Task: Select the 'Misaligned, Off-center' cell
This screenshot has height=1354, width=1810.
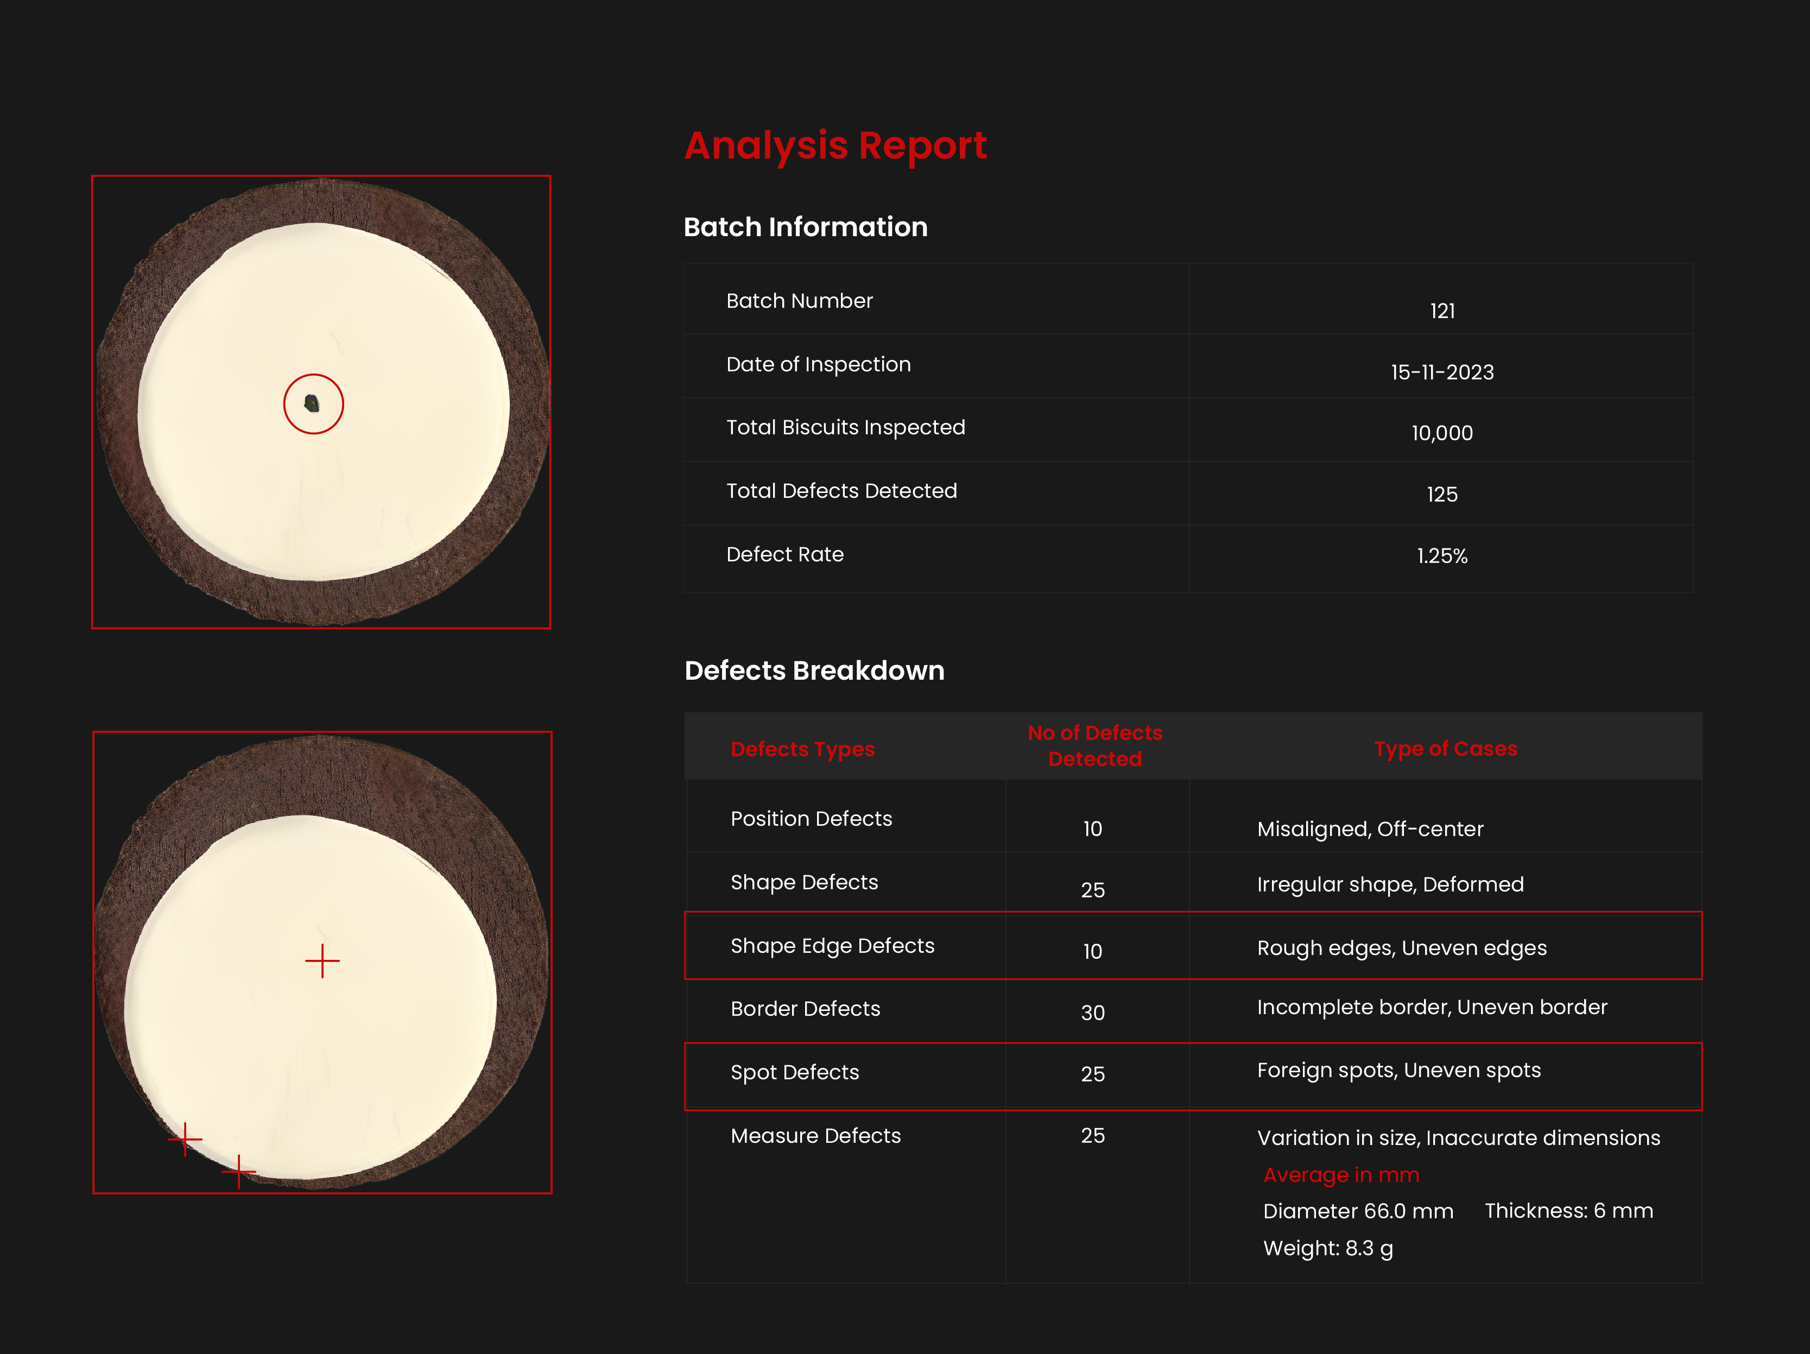Action: coord(1370,829)
